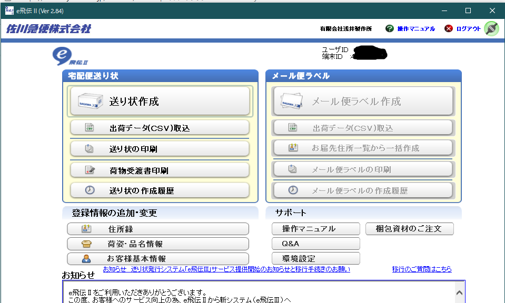This screenshot has width=505, height=303.
Task: Open the e飛伝Ⅲ サービス提供開始のお知らせ link
Action: coord(226,269)
